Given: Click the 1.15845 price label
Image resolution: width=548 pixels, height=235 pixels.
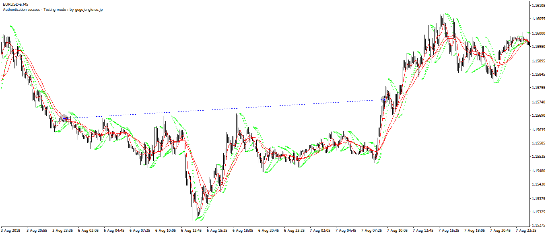Looking at the screenshot, I should pyautogui.click(x=538, y=74).
